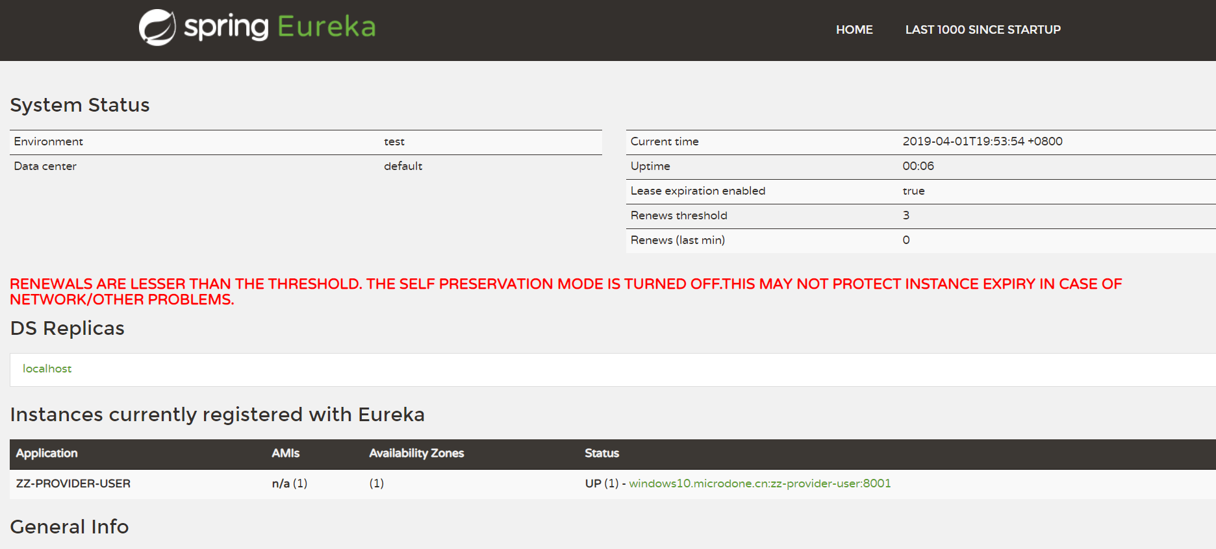
Task: Select the renews threshold value 3
Action: pos(906,215)
